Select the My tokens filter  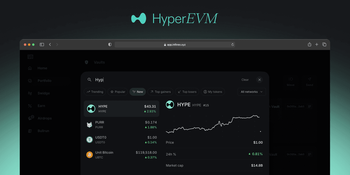click(x=213, y=92)
